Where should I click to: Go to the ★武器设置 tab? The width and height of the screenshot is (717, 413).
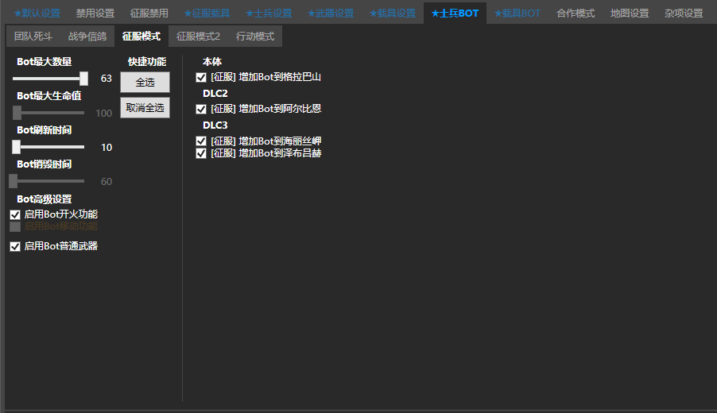tap(330, 14)
